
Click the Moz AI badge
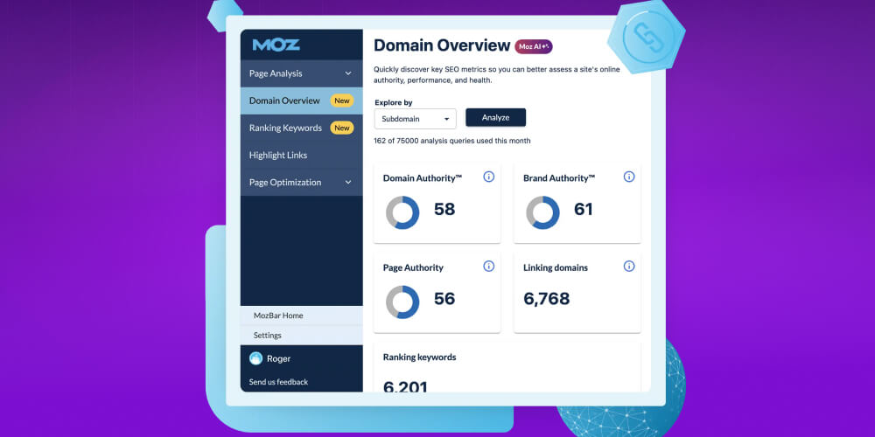tap(534, 47)
